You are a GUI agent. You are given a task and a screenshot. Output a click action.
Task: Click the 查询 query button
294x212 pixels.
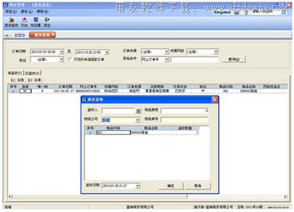click(234, 59)
